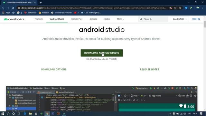206x116 pixels.
Task: Open the pdftoword bookmark
Action: tap(30, 13)
